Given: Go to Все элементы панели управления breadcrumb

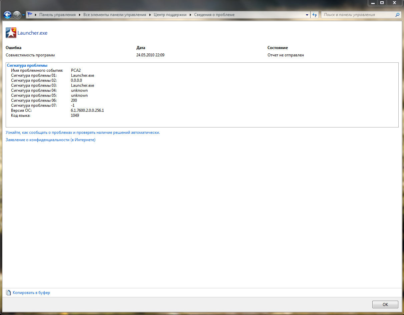Looking at the screenshot, I should [115, 15].
